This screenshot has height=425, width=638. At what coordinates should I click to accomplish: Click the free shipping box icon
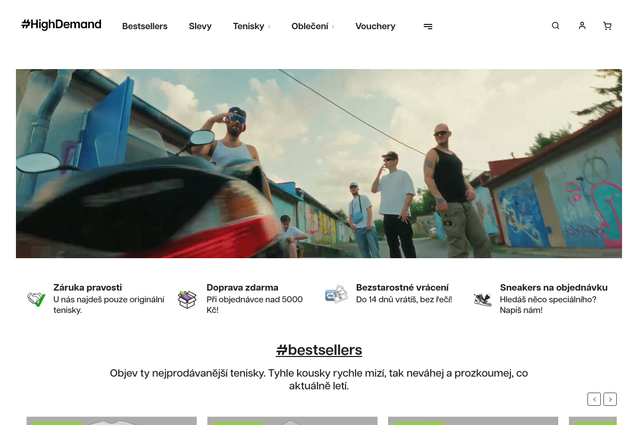(187, 299)
